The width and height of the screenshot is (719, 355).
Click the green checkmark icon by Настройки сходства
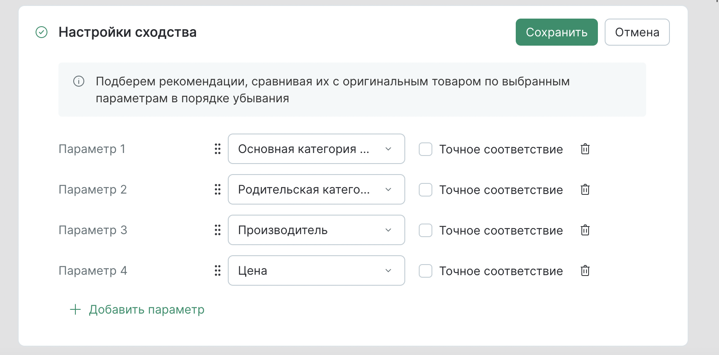[41, 32]
